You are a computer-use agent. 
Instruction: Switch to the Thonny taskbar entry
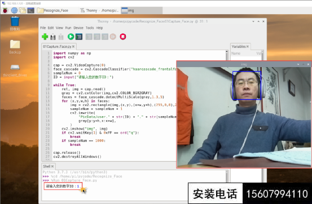(99, 10)
